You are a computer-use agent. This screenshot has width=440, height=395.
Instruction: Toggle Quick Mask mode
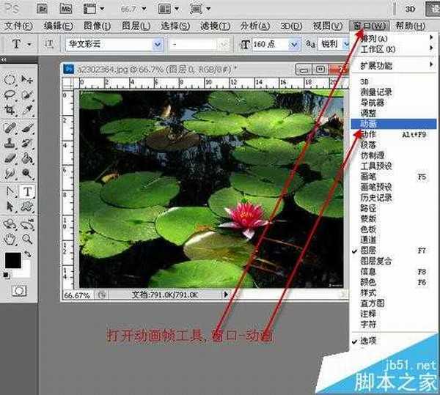(19, 291)
